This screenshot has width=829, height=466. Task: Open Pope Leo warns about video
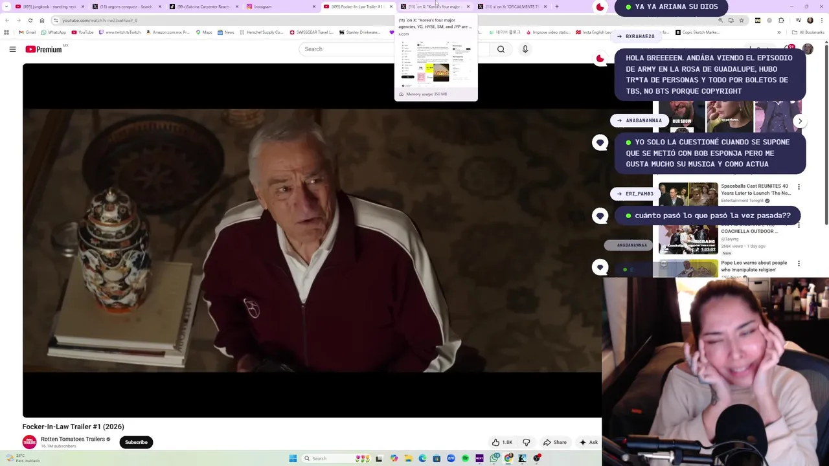pos(754,266)
